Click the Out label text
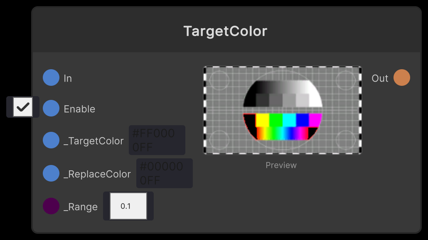This screenshot has width=428, height=240. 379,78
